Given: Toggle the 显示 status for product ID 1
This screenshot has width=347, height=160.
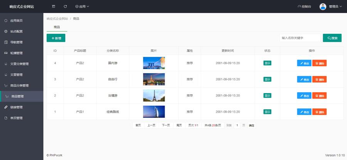Looking at the screenshot, I should point(267,112).
